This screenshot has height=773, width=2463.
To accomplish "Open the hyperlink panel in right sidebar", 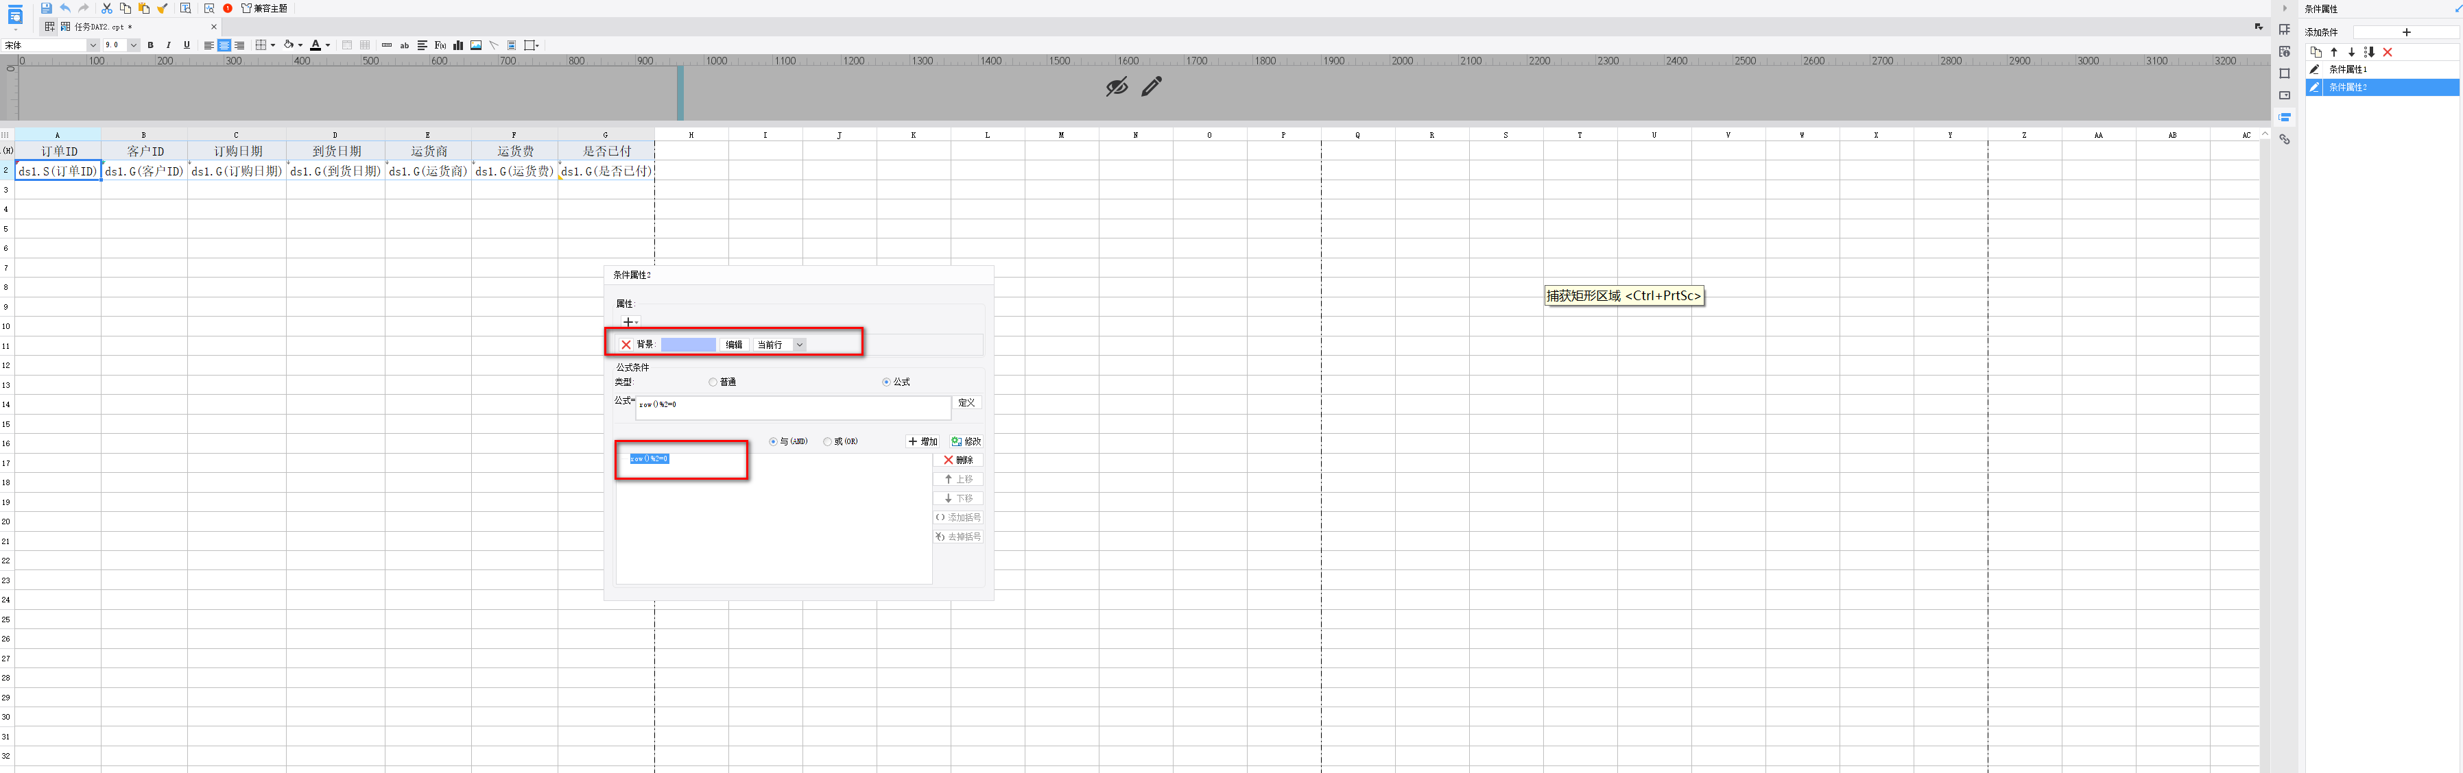I will (2284, 140).
